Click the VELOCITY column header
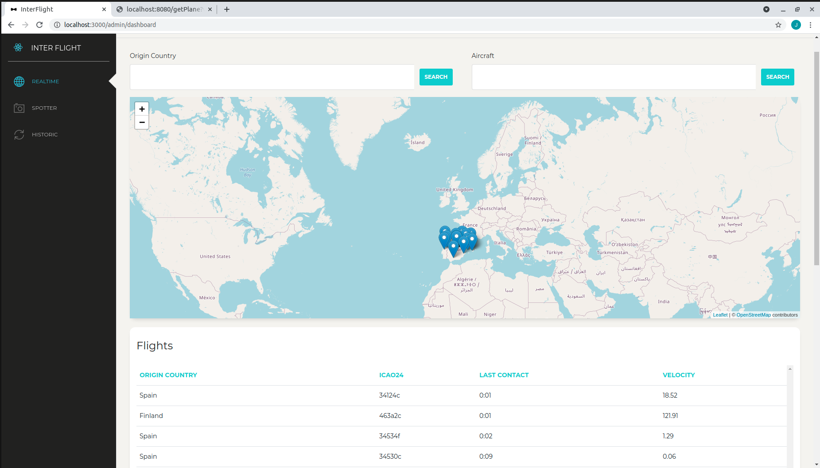This screenshot has width=820, height=468. pos(679,375)
